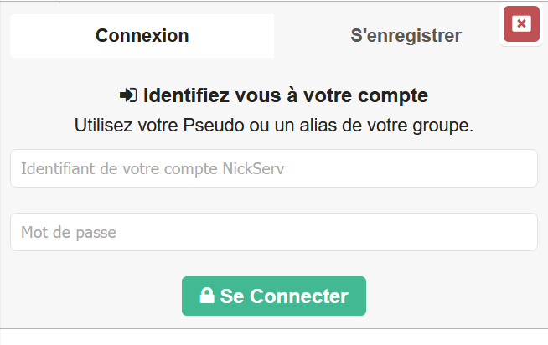Select the Connexion tab
The height and width of the screenshot is (345, 548).
[142, 36]
